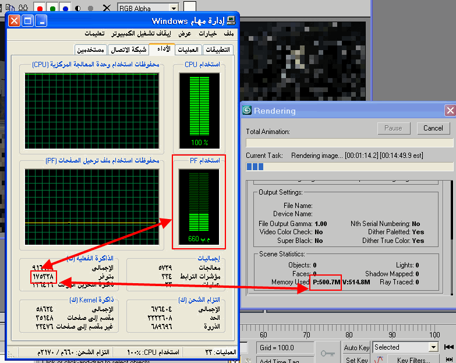The height and width of the screenshot is (363, 456).
Task: Click the key icon Set Keys button
Action: [328, 353]
